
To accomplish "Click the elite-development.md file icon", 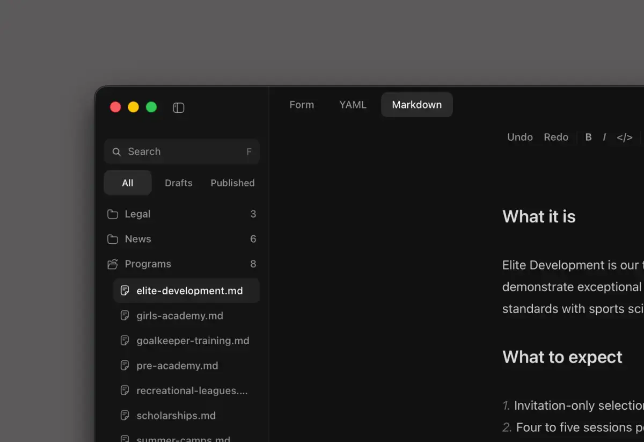I will [125, 291].
